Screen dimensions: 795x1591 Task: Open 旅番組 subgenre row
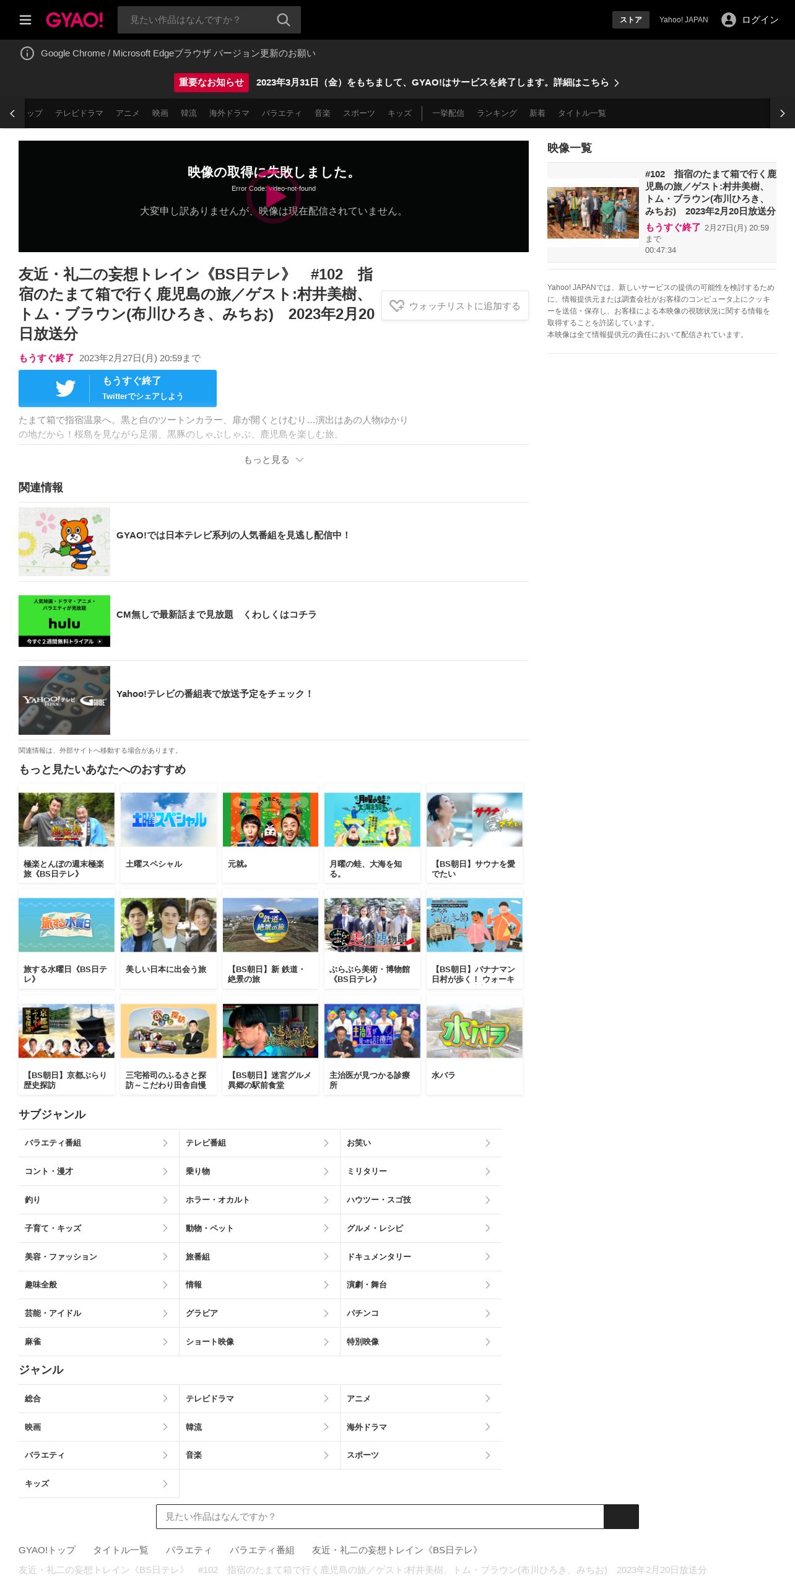click(259, 1257)
